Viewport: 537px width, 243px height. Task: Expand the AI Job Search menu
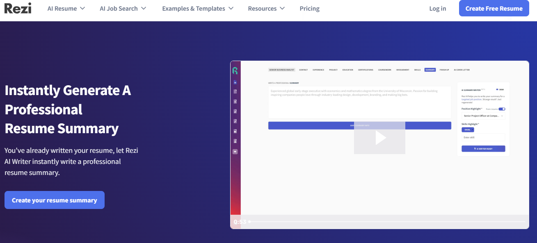[123, 8]
